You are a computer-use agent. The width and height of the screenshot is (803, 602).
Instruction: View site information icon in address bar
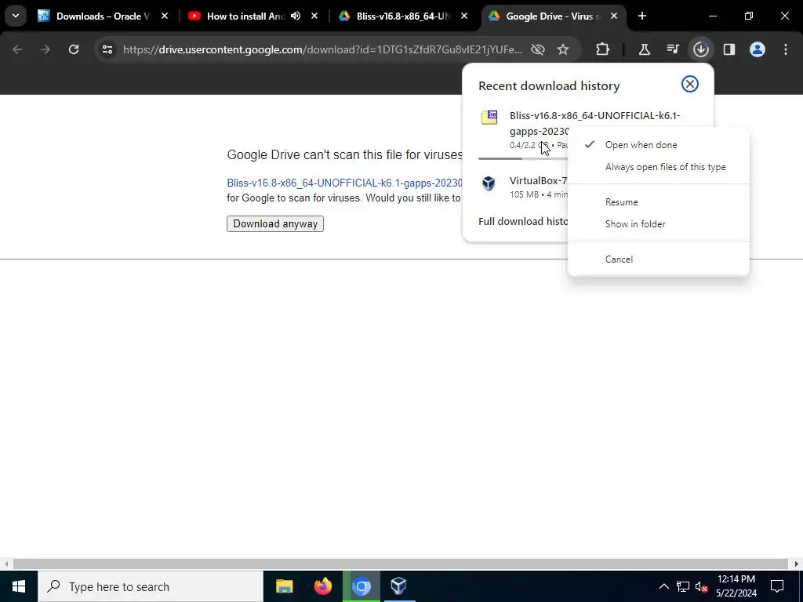107,49
